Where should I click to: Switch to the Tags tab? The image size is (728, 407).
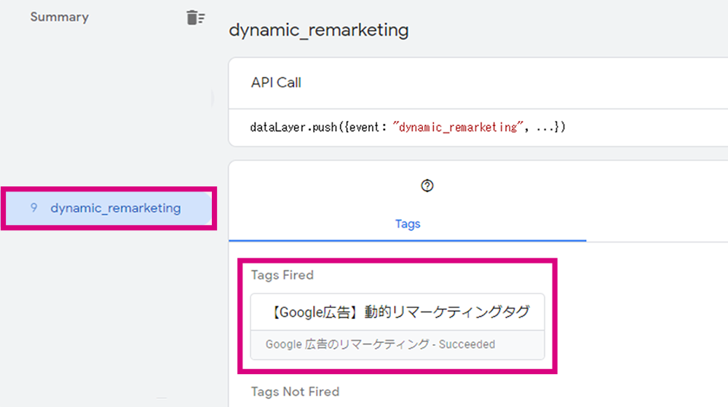[408, 224]
